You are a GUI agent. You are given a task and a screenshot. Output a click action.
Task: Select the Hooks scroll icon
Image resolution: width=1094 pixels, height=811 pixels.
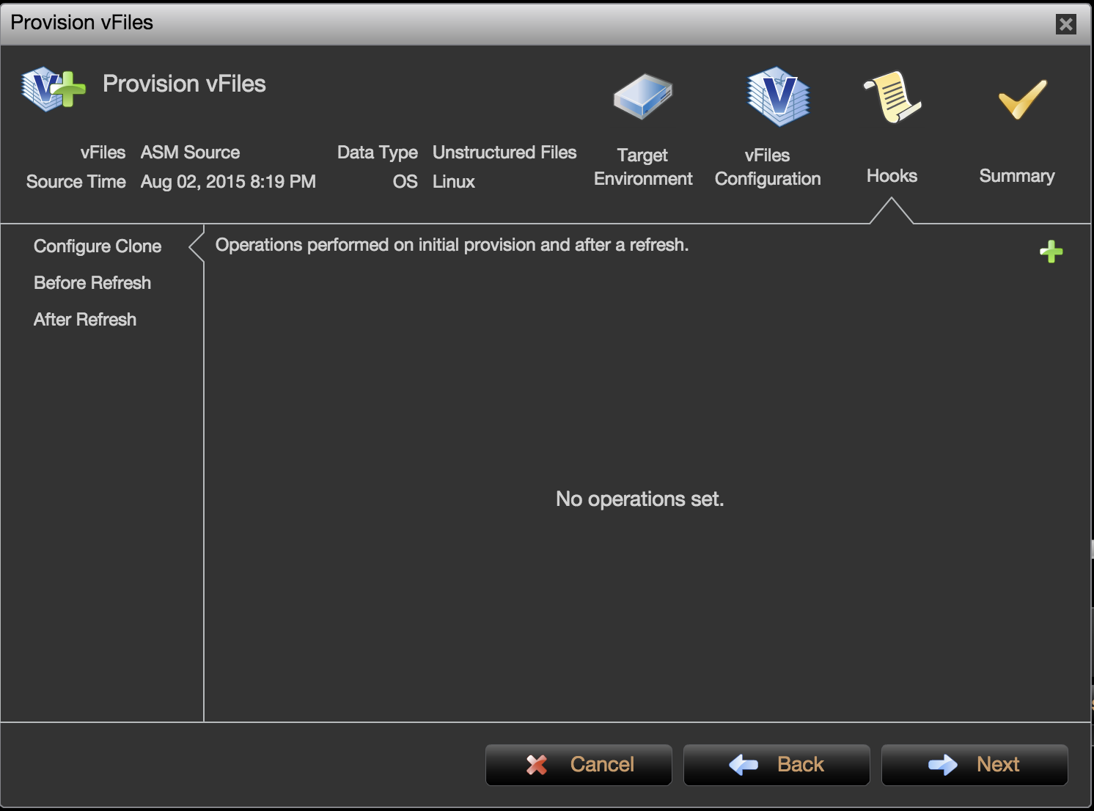coord(892,97)
